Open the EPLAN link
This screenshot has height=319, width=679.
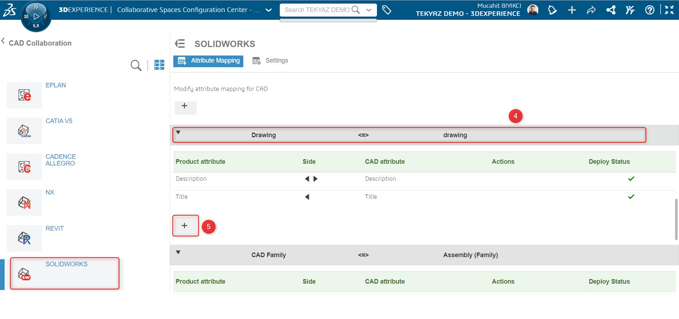(56, 85)
